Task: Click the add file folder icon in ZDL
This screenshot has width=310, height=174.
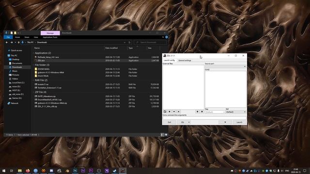Action: pyautogui.click(x=165, y=112)
